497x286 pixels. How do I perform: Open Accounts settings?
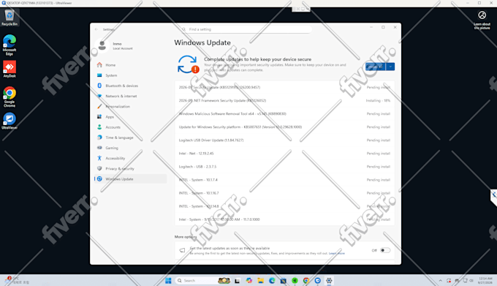point(130,127)
